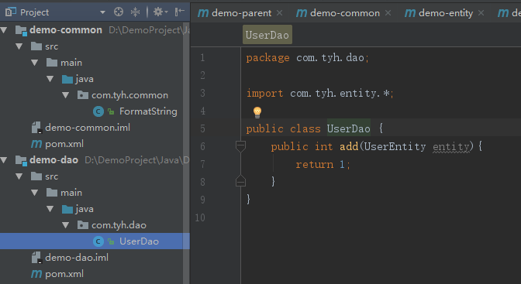Close the demo-entity tab
521x284 pixels.
(x=481, y=13)
